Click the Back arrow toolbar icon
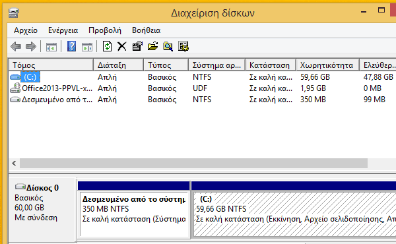 tap(16, 47)
